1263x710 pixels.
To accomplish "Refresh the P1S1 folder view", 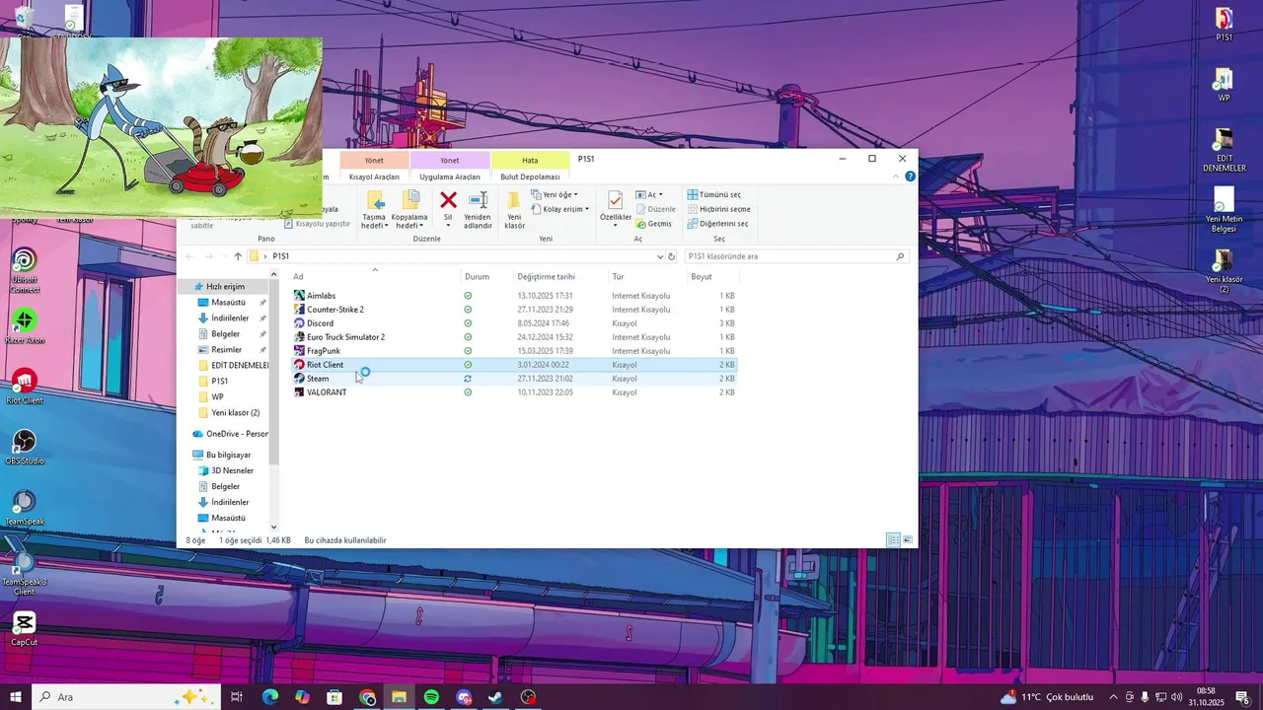I will click(x=672, y=256).
